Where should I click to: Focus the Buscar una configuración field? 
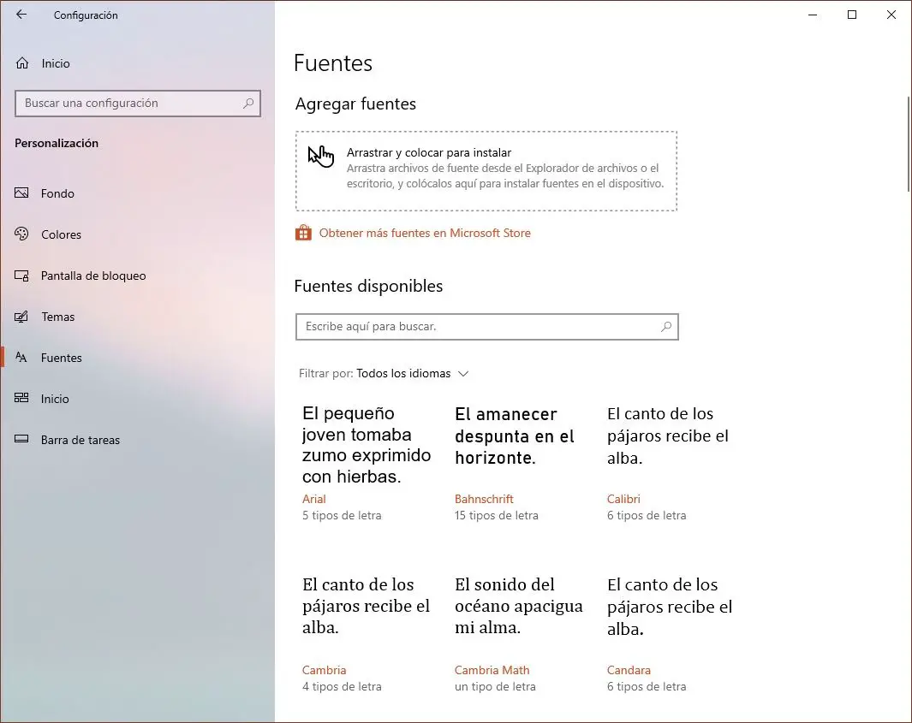[x=138, y=104]
